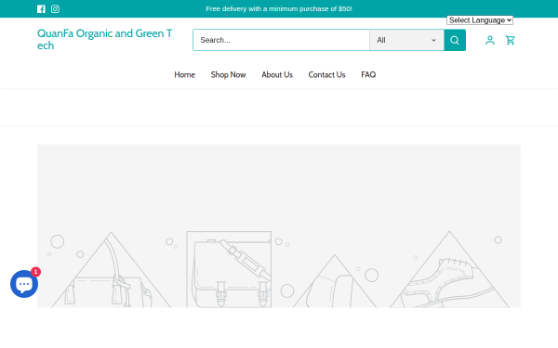The height and width of the screenshot is (348, 558).
Task: Open the FAQ menu item
Action: [368, 75]
